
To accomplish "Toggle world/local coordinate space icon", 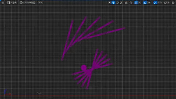I will [126, 2].
